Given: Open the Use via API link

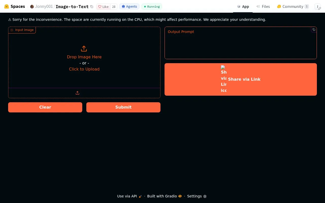Looking at the screenshot, I should [129, 196].
